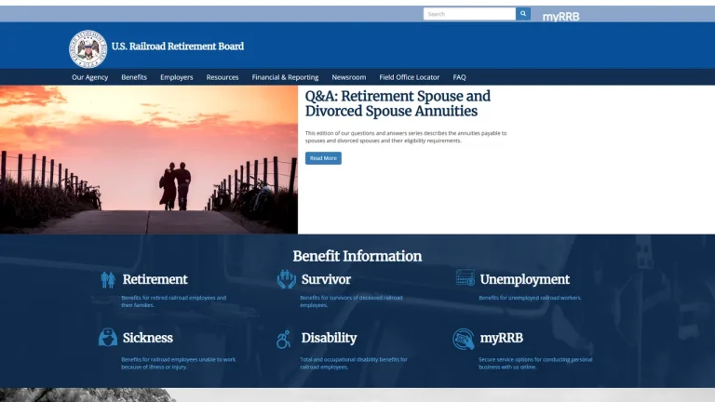Open the Benefits menu
715x402 pixels.
point(134,77)
